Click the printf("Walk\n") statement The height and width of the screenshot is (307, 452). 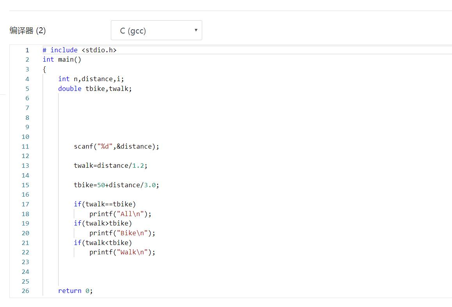122,252
